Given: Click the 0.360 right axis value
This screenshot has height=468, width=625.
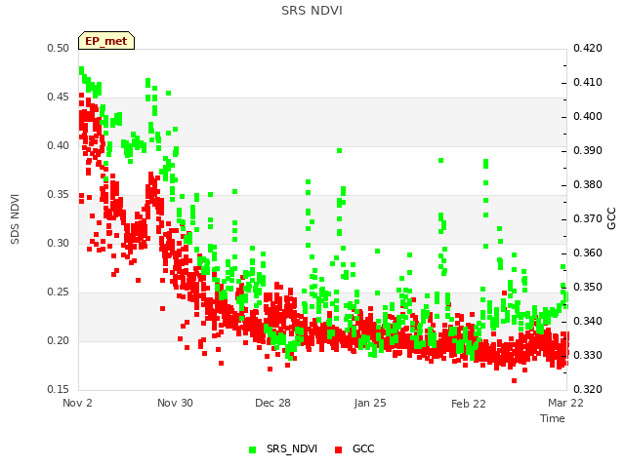Looking at the screenshot, I should pos(588,253).
